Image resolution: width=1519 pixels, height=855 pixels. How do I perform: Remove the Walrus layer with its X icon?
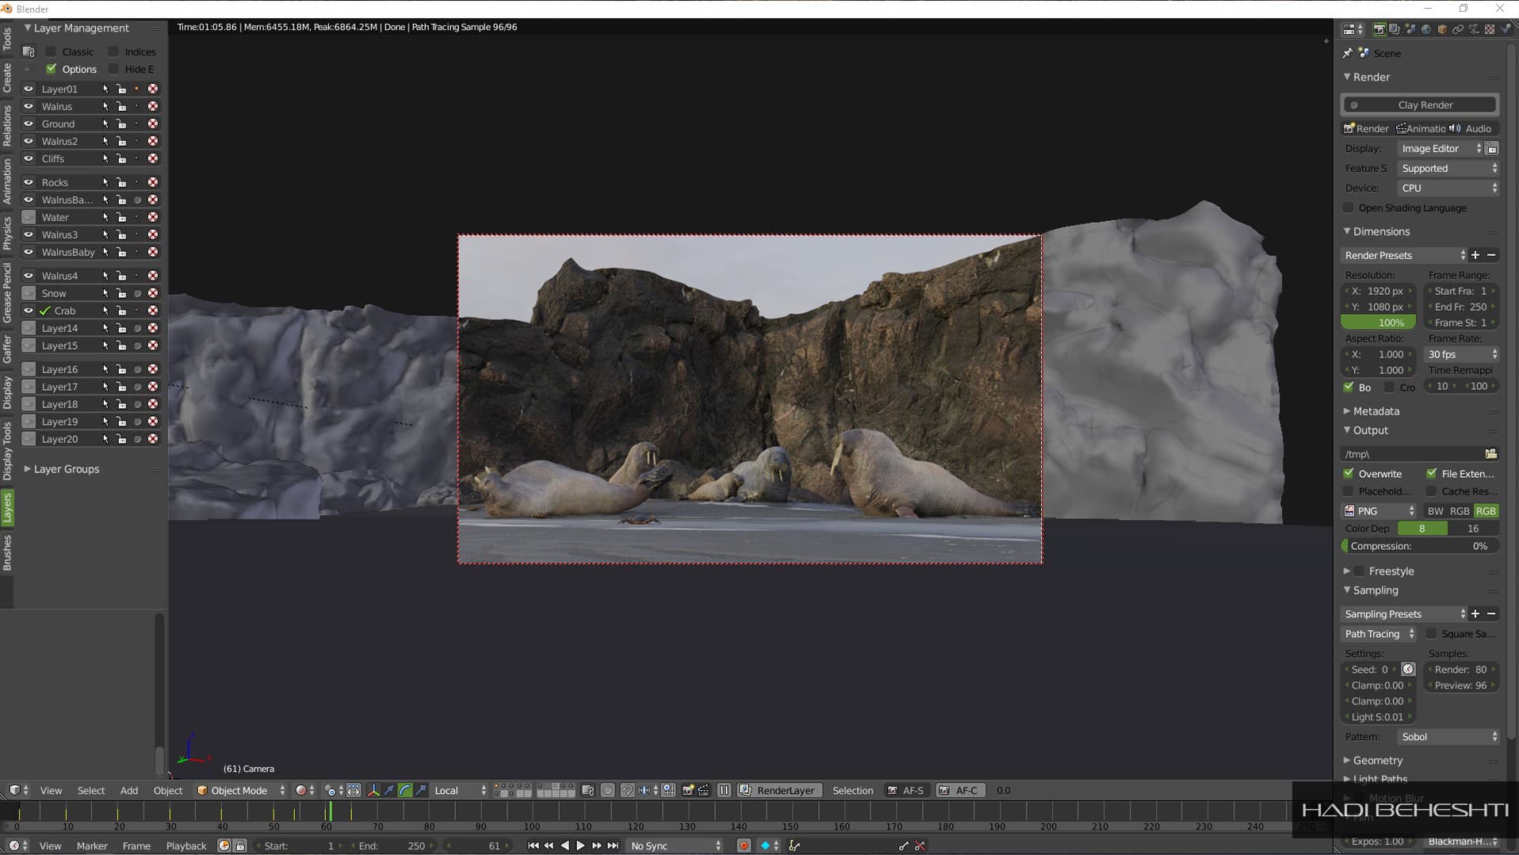point(153,106)
